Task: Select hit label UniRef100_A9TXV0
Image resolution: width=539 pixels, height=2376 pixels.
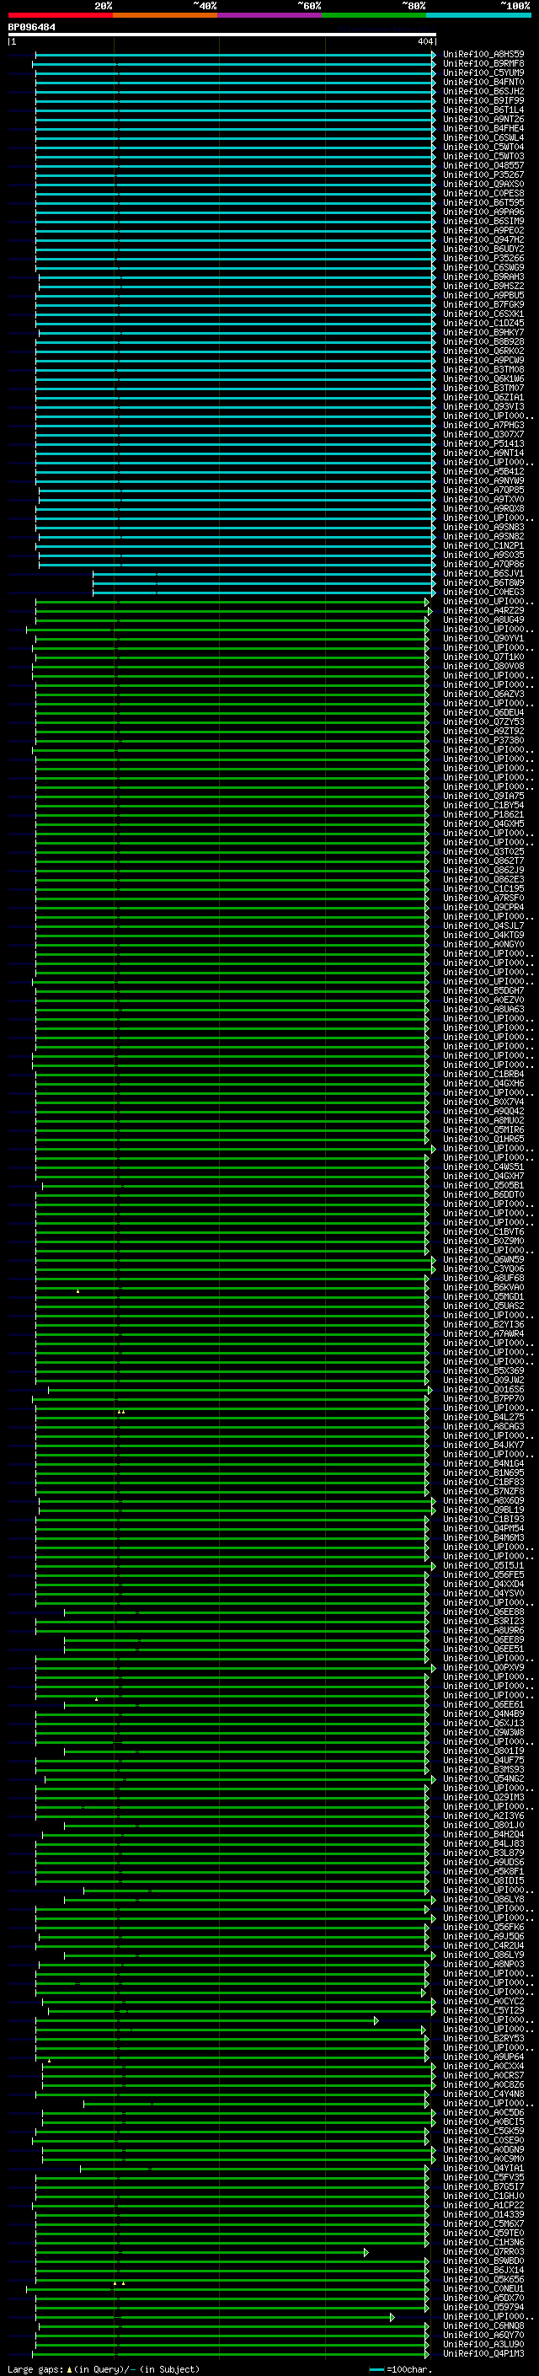Action: pyautogui.click(x=483, y=499)
